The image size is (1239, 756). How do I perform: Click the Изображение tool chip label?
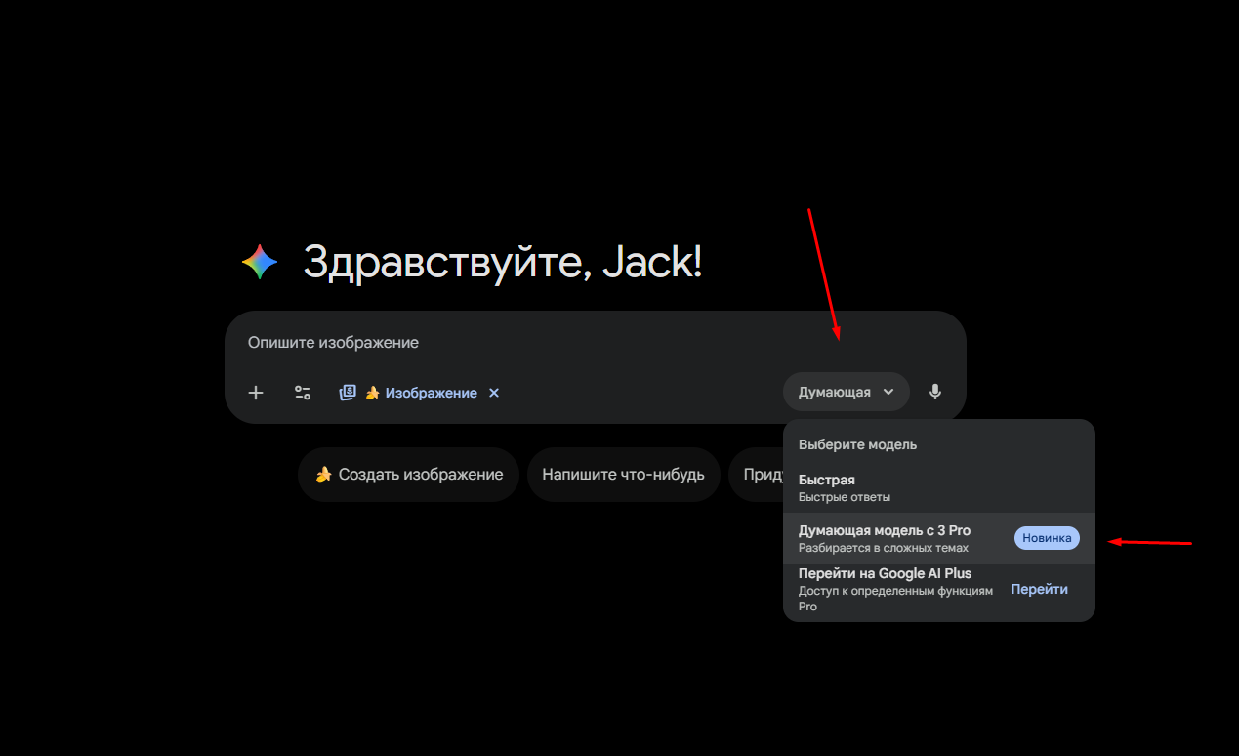(x=431, y=393)
